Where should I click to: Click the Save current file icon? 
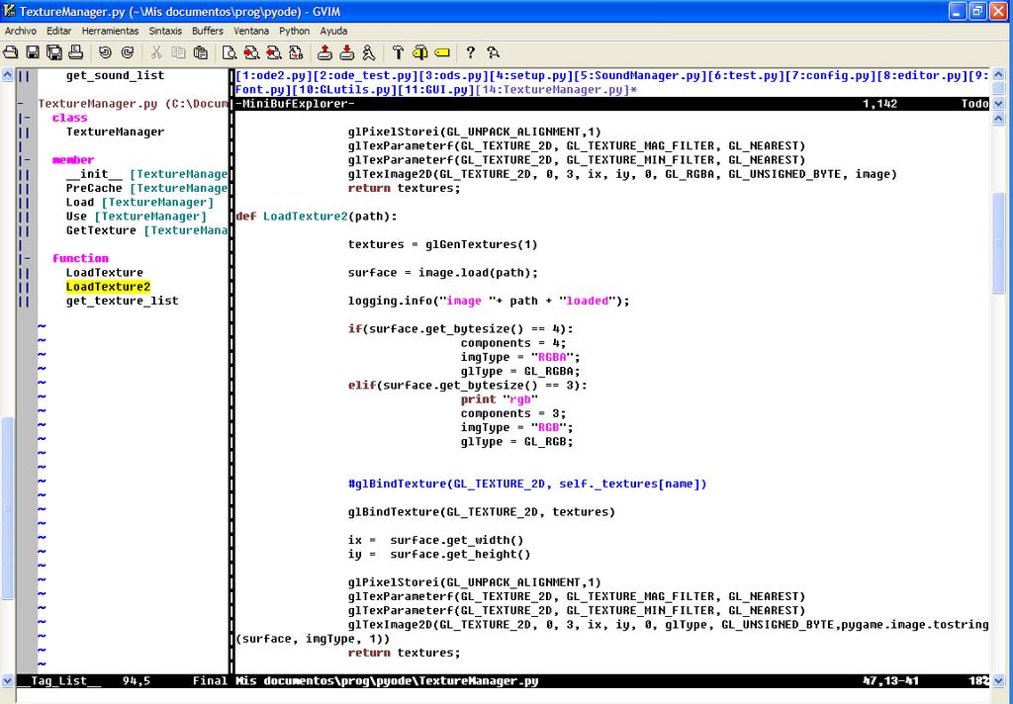point(33,52)
